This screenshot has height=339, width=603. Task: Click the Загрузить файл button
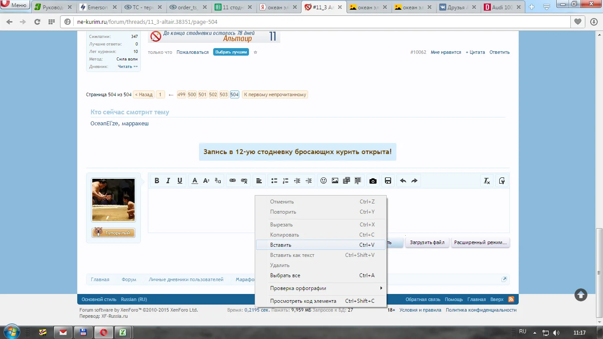427,243
